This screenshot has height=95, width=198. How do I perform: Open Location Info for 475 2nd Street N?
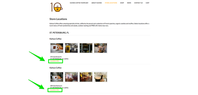(54, 61)
